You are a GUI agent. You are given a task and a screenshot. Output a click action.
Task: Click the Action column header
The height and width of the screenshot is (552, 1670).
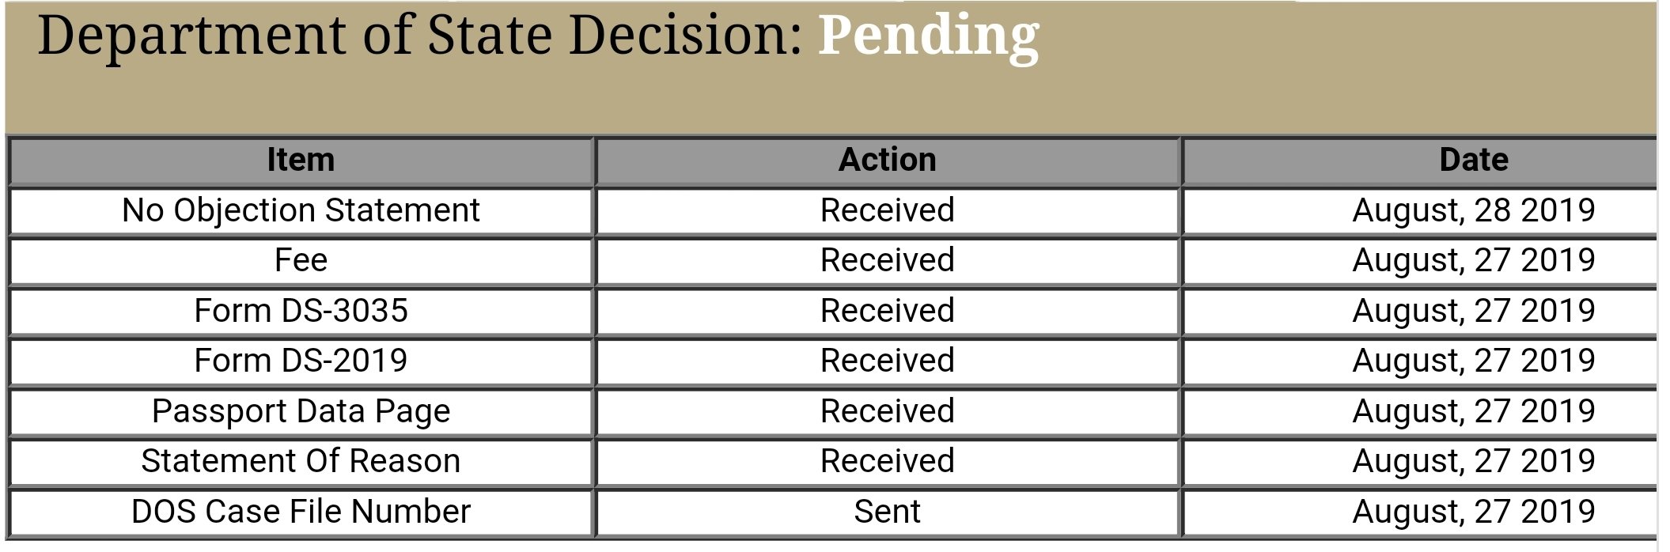(x=888, y=161)
